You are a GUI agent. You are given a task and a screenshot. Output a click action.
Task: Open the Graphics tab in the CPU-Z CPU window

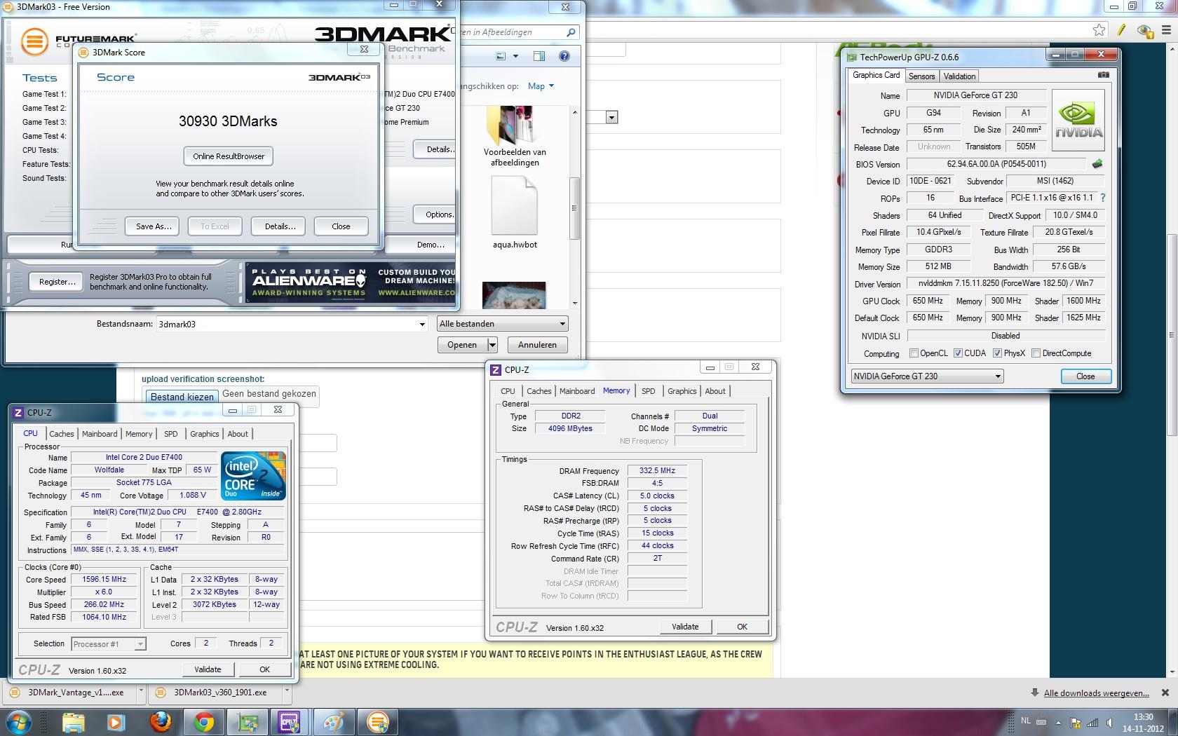[x=204, y=434]
